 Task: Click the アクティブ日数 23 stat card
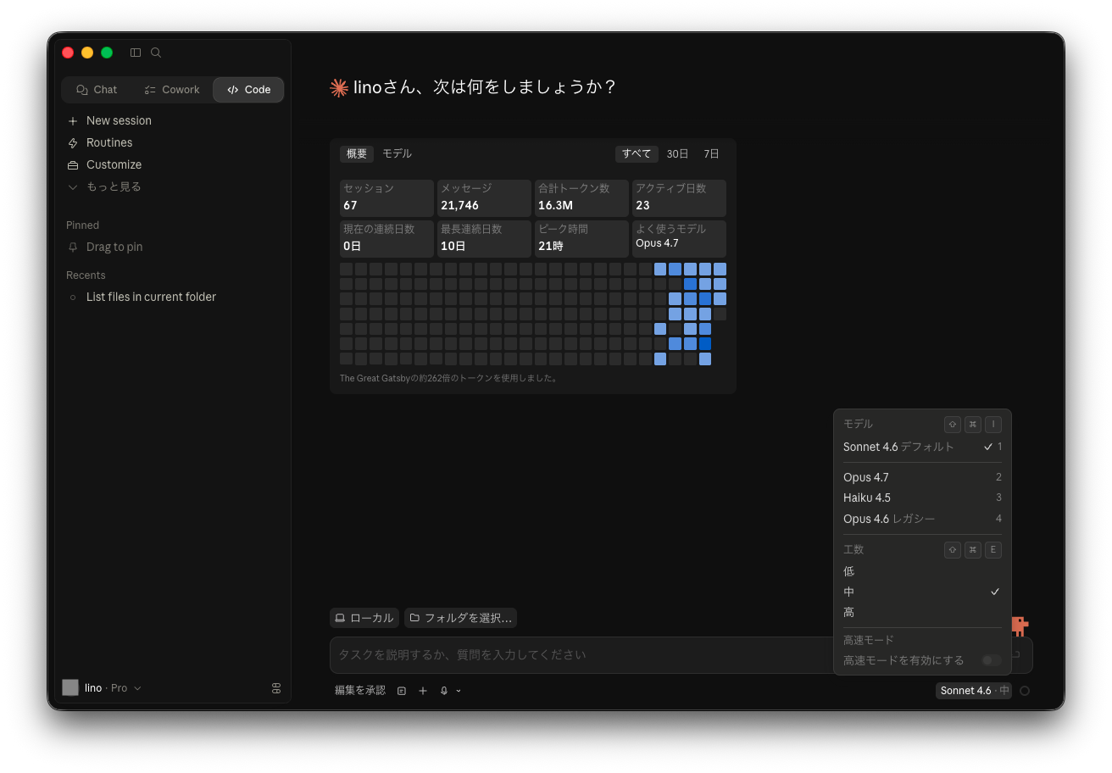coord(679,198)
